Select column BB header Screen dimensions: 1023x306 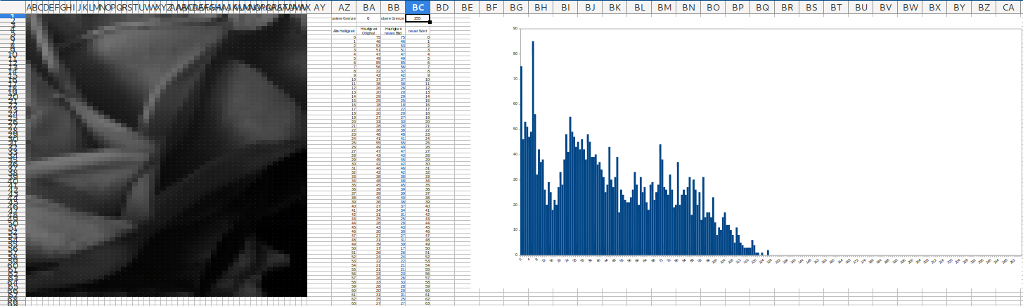pyautogui.click(x=392, y=7)
